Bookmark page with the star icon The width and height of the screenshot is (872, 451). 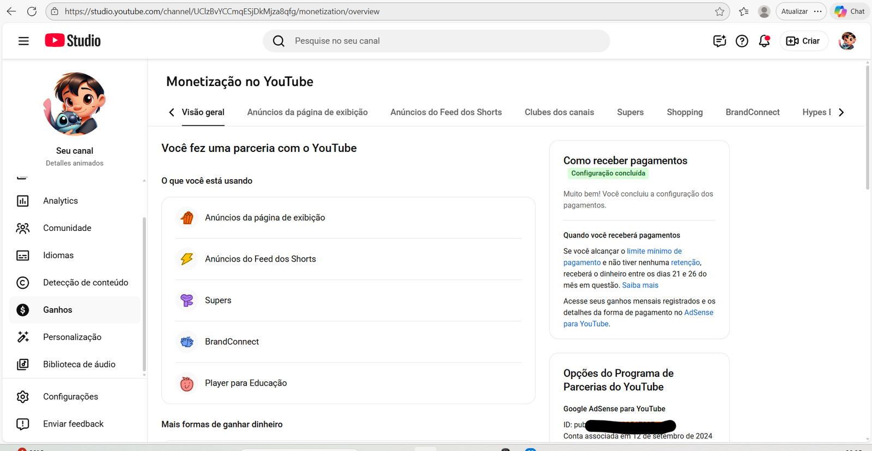pyautogui.click(x=719, y=11)
